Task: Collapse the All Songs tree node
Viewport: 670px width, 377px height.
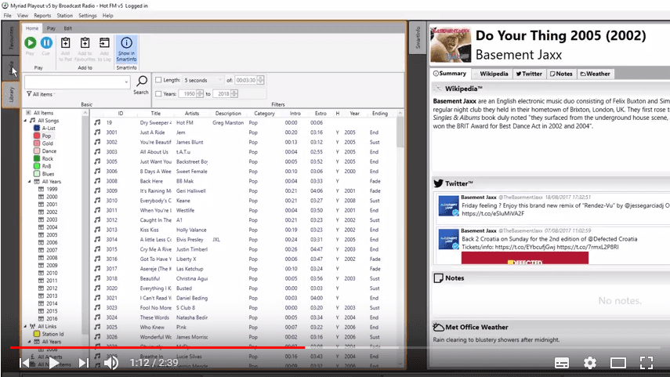Action: [x=25, y=121]
